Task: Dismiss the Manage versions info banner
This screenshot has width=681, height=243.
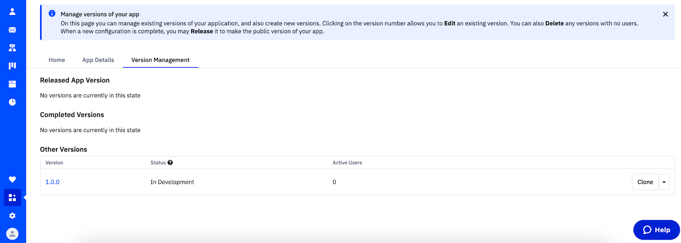Action: 665,14
